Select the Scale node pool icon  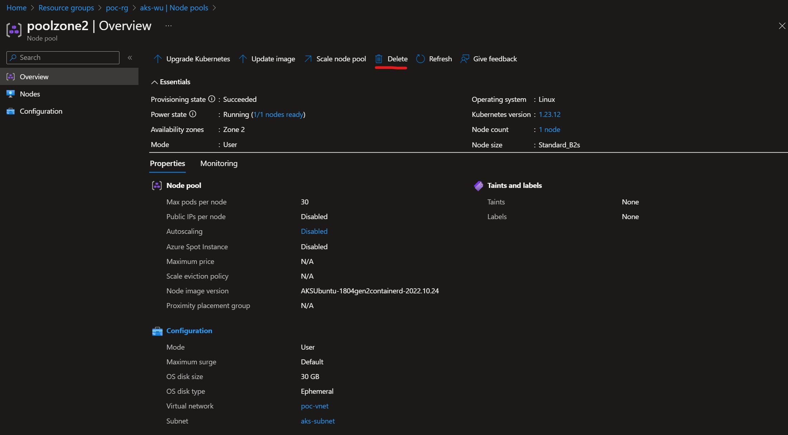[308, 59]
